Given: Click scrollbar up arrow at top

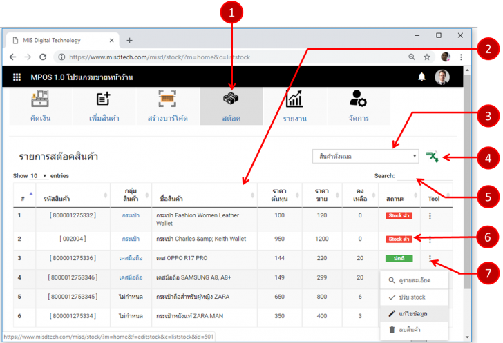Looking at the screenshot, I should click(x=467, y=70).
